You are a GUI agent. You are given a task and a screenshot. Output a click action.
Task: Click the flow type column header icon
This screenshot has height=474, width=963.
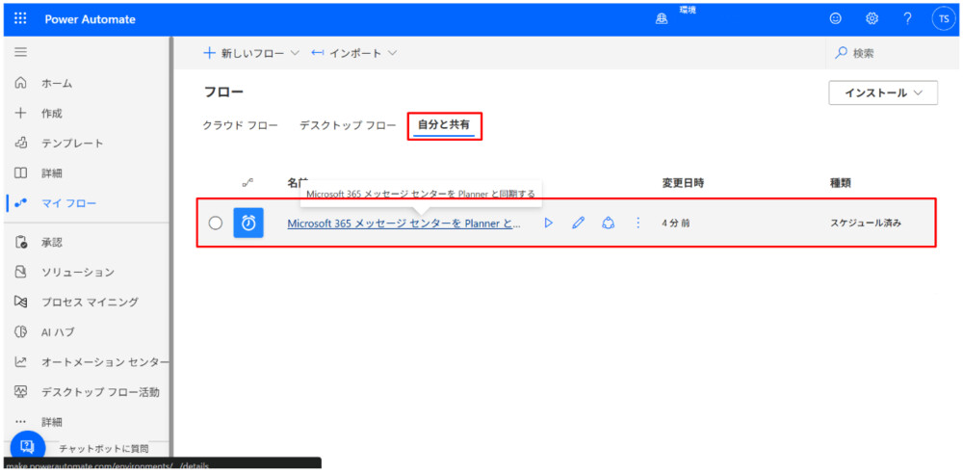click(x=247, y=183)
